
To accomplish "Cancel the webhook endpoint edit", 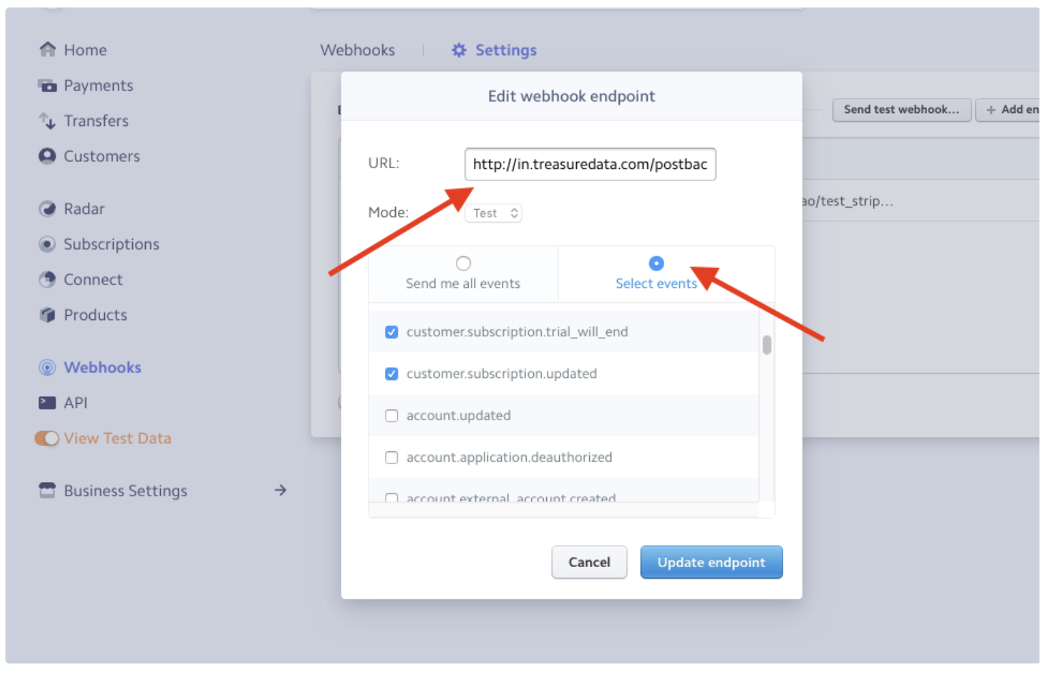I will (589, 562).
